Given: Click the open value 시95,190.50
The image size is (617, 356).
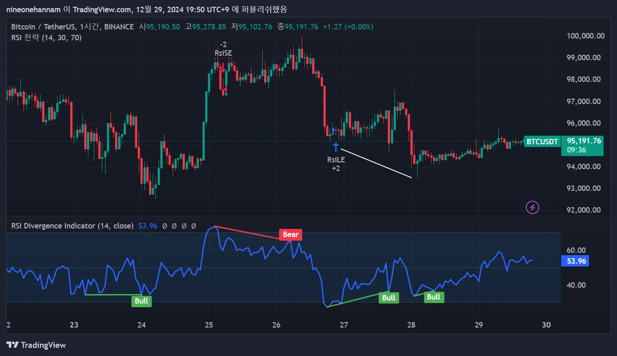Looking at the screenshot, I should coord(159,27).
